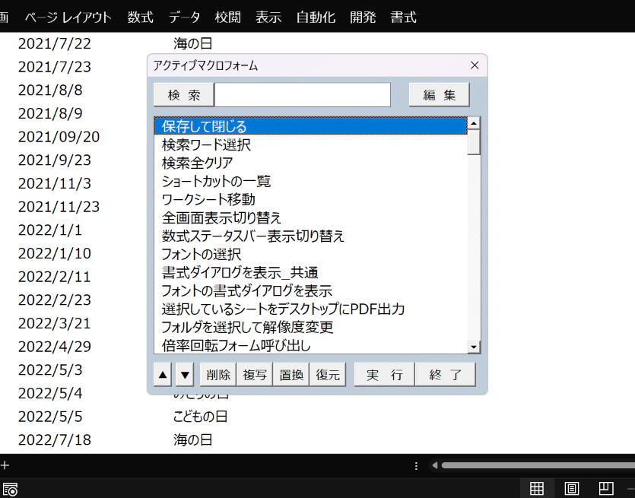Open the 数式 ribbon tab
The width and height of the screenshot is (635, 498).
click(140, 17)
